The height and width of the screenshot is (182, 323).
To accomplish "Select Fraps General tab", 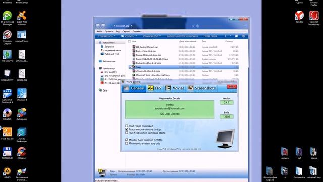I will click(x=134, y=88).
